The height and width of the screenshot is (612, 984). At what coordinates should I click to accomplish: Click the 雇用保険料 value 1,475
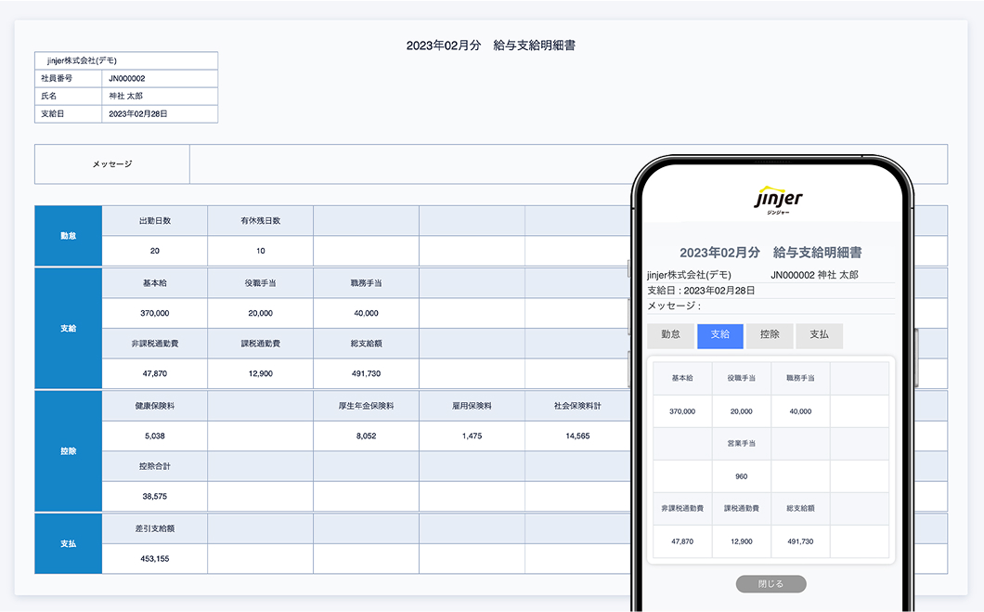(x=472, y=436)
